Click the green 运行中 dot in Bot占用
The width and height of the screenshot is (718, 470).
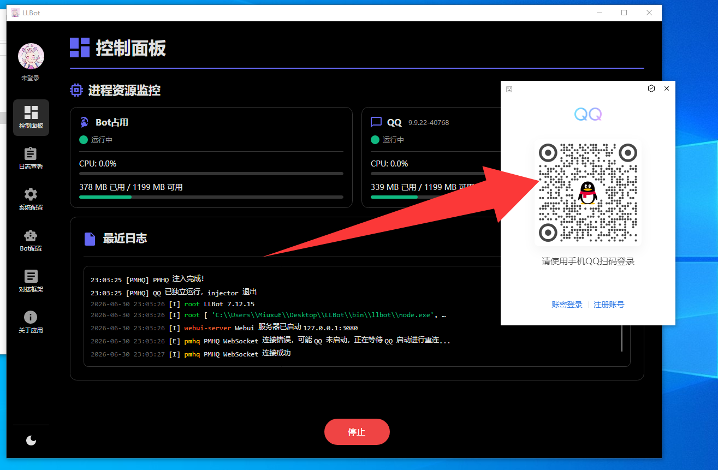coord(84,140)
